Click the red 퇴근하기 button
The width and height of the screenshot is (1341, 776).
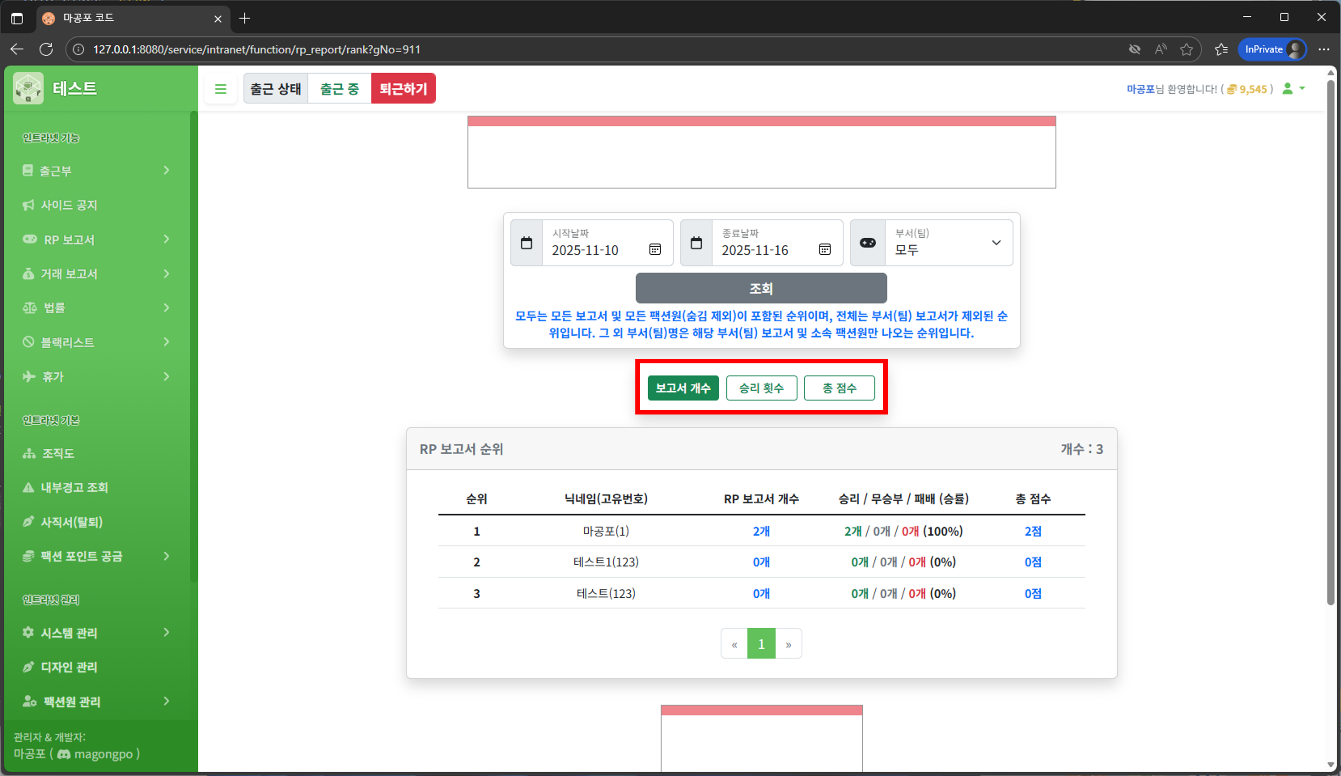403,89
